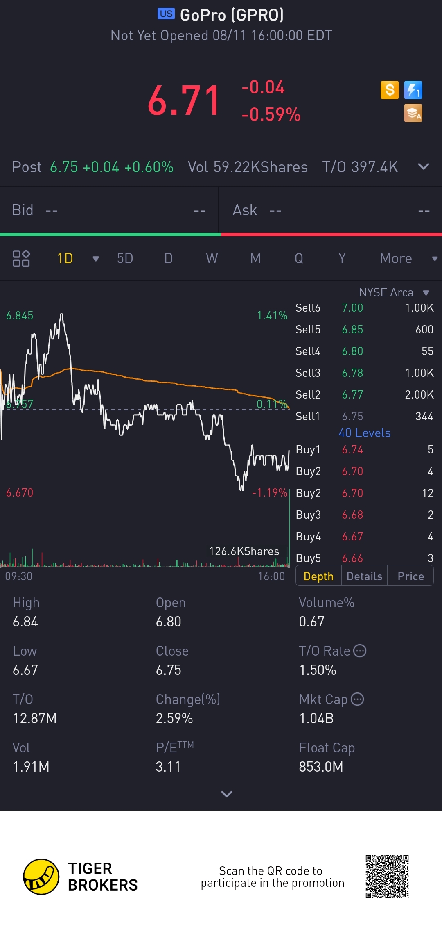Switch to the 5D chart tab
Viewport: 442px width, 943px height.
(125, 258)
